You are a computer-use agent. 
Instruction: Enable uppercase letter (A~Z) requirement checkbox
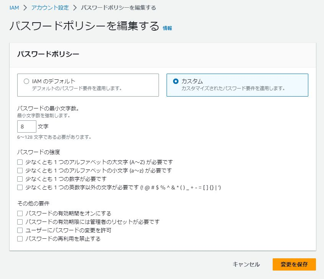tap(20, 162)
